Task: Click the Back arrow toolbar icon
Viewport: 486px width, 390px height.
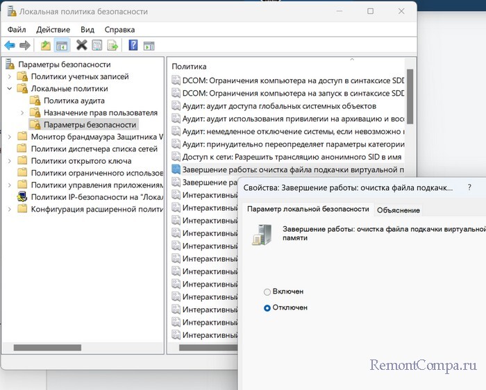Action: pyautogui.click(x=10, y=46)
